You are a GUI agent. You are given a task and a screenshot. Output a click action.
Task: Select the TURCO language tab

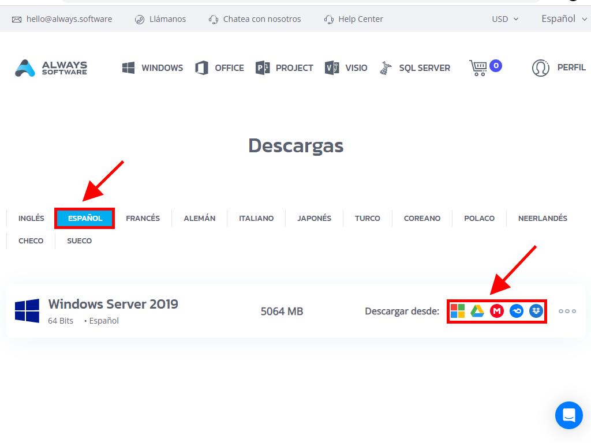pos(368,218)
